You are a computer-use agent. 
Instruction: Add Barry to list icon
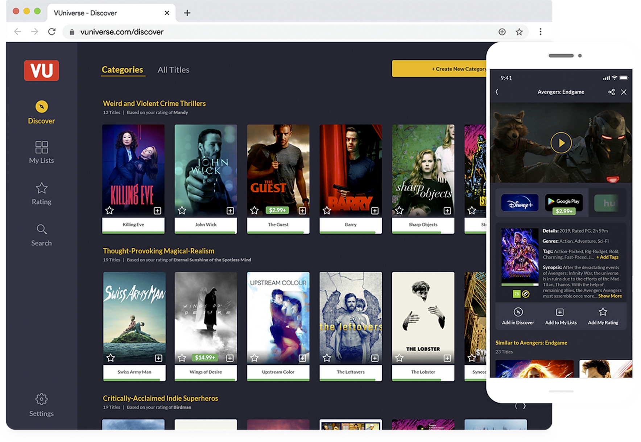[x=375, y=210]
